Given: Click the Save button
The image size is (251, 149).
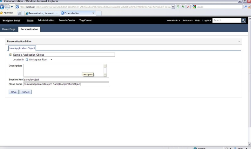Looking at the screenshot, I should pos(14,92).
